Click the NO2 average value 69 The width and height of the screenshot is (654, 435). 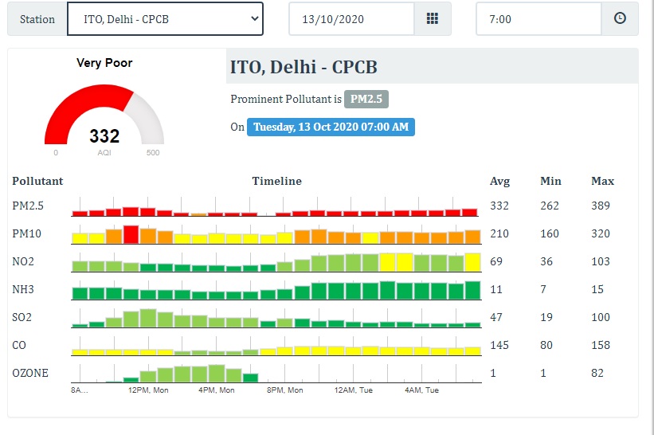point(496,261)
